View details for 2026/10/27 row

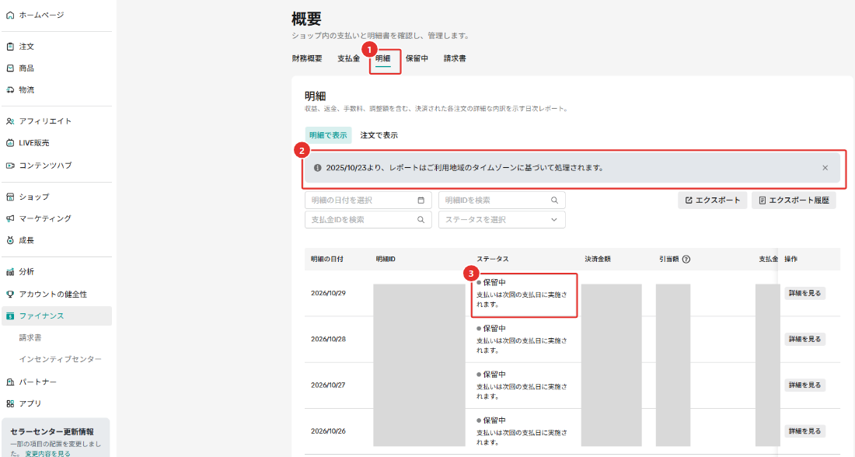point(804,385)
